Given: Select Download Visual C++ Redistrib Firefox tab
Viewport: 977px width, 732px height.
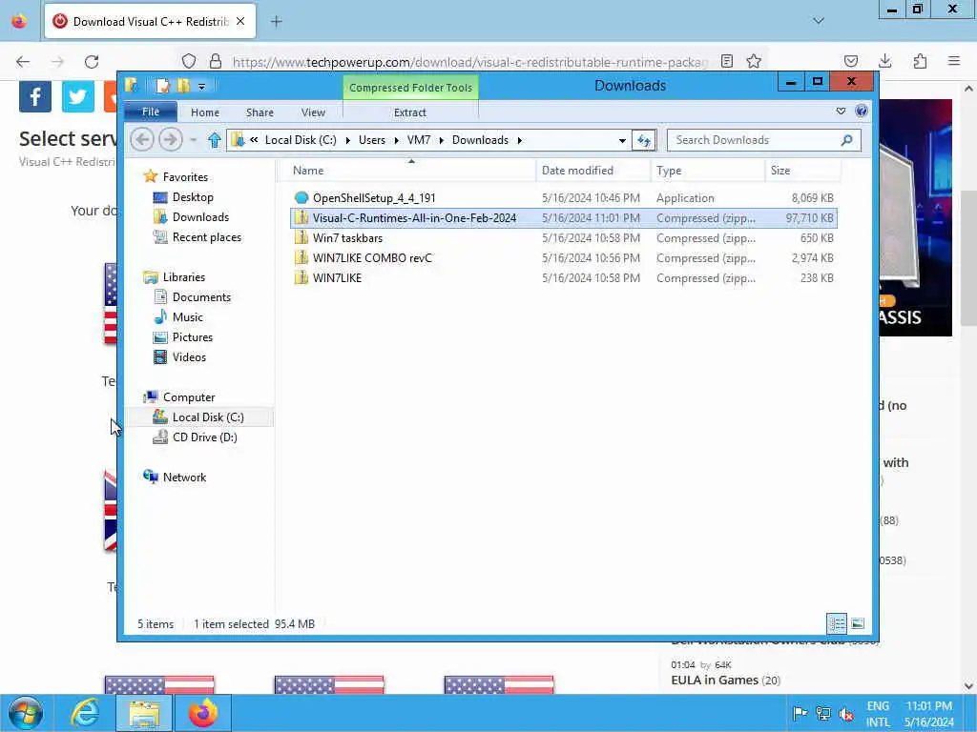Looking at the screenshot, I should 150,21.
